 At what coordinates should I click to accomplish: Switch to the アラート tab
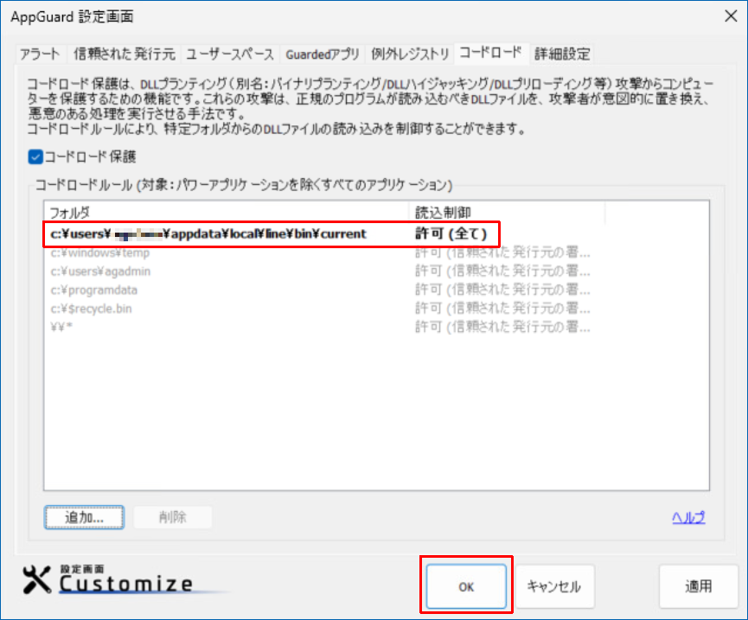[x=42, y=54]
